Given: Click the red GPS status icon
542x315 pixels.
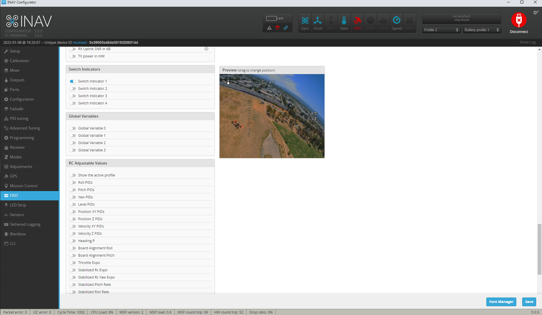Looking at the screenshot, I should click(357, 22).
